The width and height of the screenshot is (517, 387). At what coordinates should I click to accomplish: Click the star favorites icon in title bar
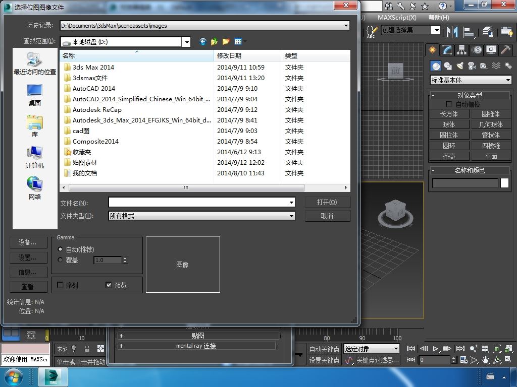click(x=425, y=6)
